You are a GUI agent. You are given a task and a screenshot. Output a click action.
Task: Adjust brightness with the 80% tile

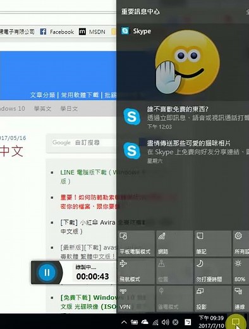click(x=241, y=271)
